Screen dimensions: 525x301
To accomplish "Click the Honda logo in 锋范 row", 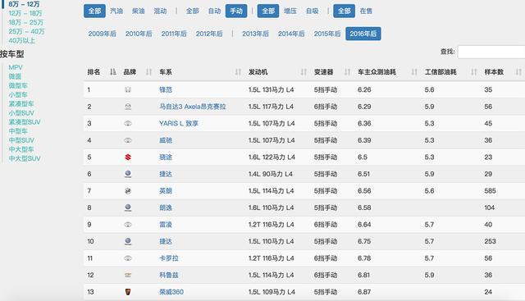I will click(128, 89).
